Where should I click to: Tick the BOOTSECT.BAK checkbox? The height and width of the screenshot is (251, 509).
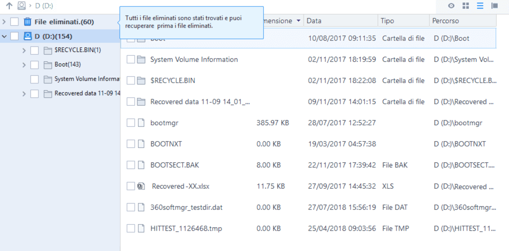(x=131, y=165)
